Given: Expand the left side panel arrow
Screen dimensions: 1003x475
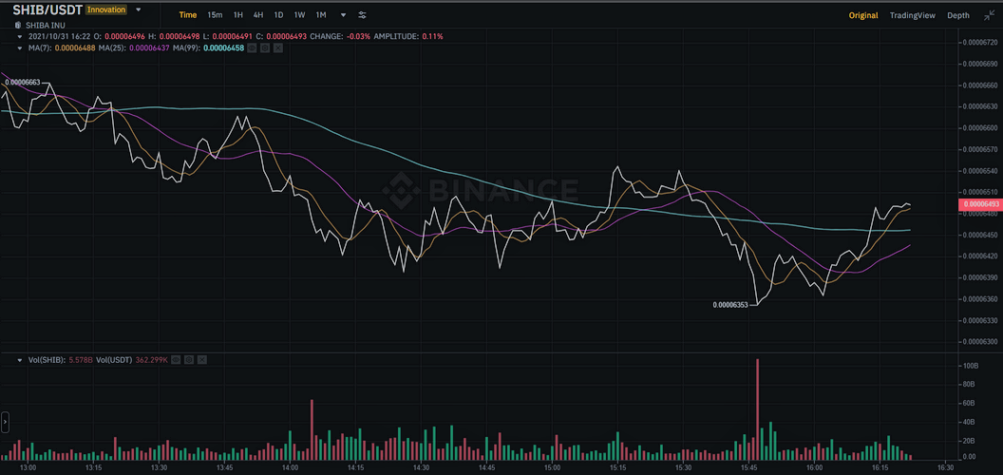Looking at the screenshot, I should [5, 422].
